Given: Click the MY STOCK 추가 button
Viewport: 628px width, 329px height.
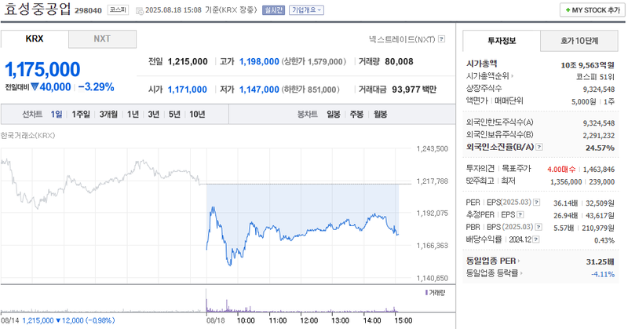Looking at the screenshot, I should tap(593, 10).
